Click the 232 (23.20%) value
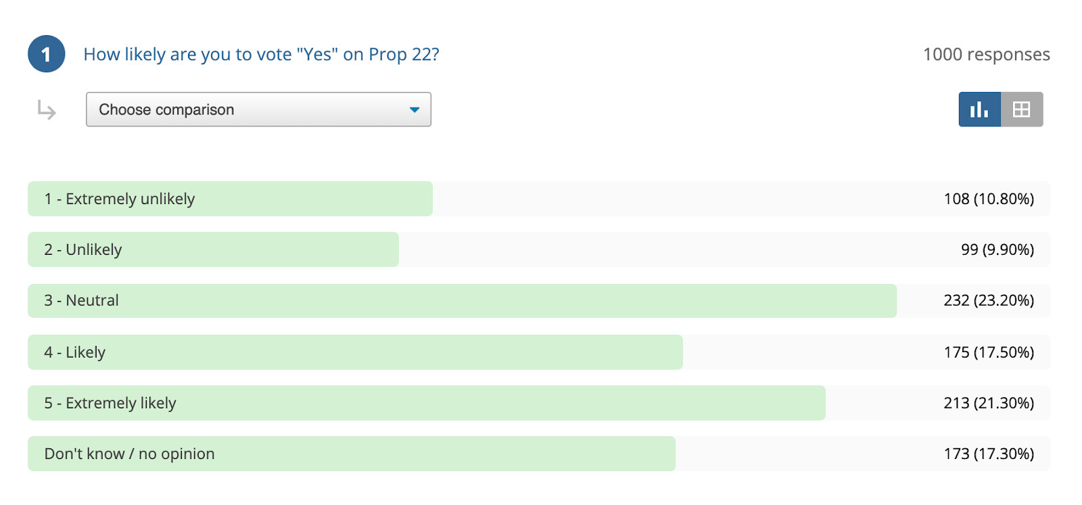1082x505 pixels. pos(989,300)
